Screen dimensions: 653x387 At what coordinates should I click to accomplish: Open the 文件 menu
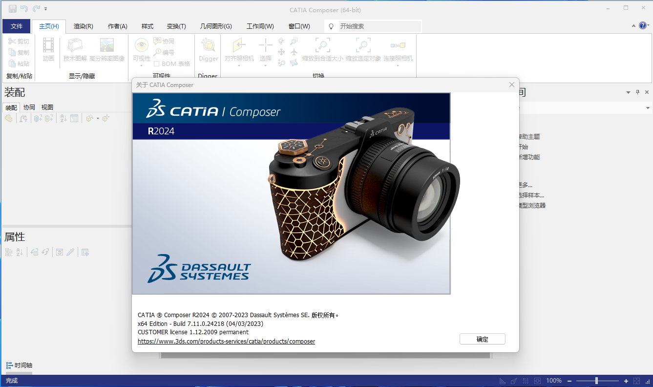click(x=17, y=26)
